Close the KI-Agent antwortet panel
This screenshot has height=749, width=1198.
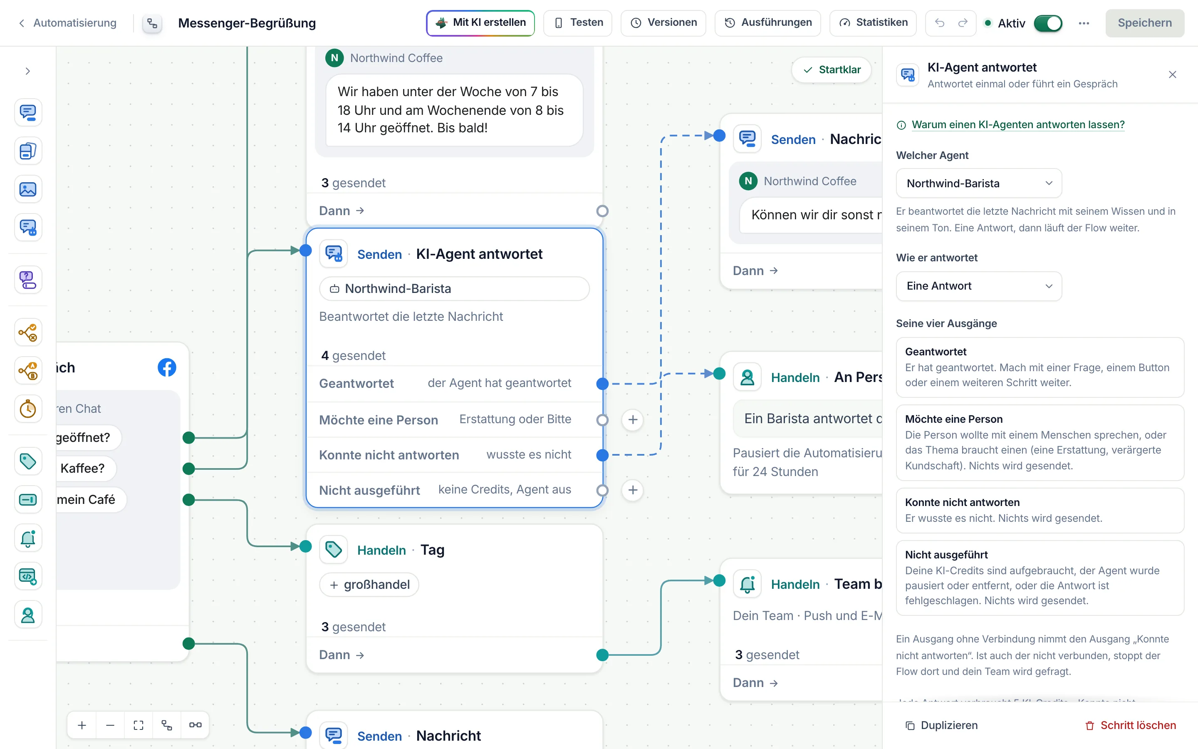coord(1172,75)
